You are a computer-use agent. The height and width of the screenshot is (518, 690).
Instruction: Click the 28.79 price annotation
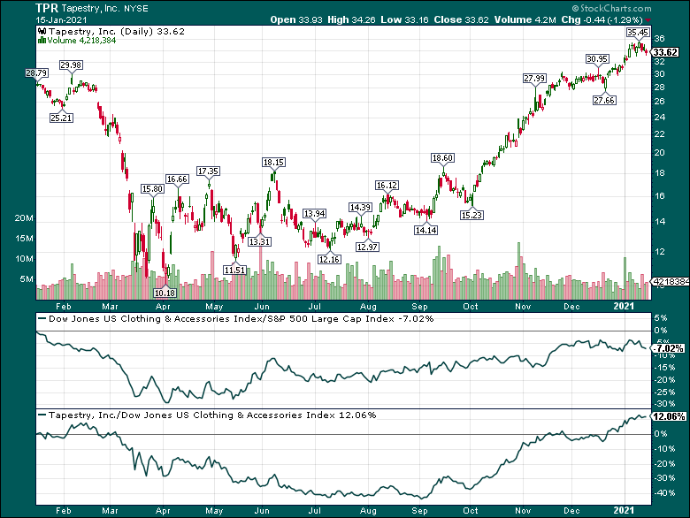[x=36, y=73]
